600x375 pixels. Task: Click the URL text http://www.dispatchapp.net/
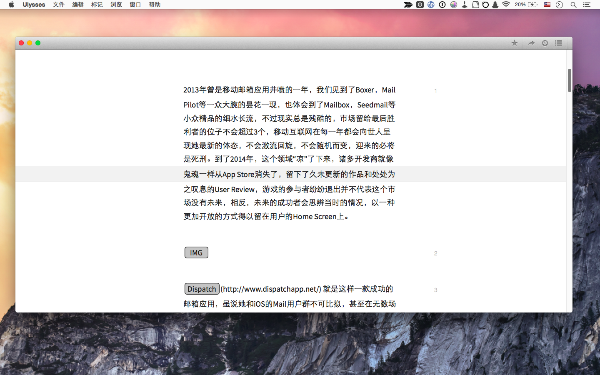(271, 289)
